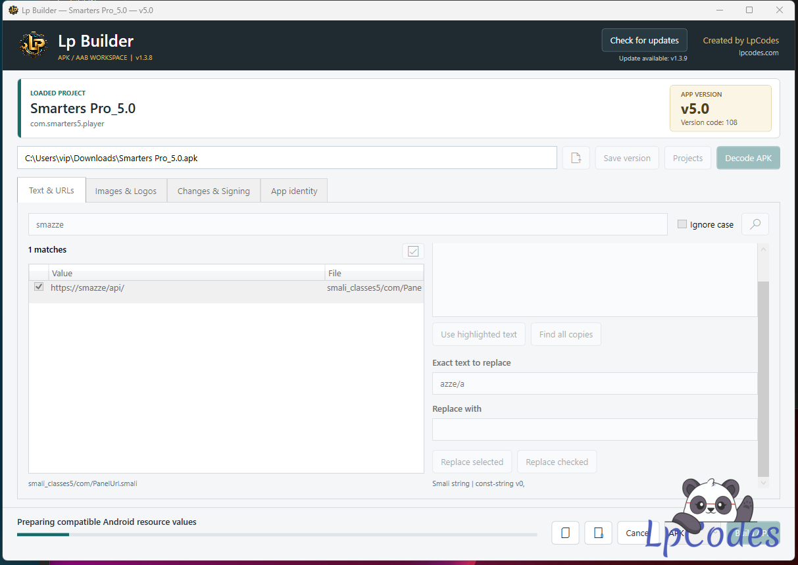Click the Save version button

pos(627,158)
